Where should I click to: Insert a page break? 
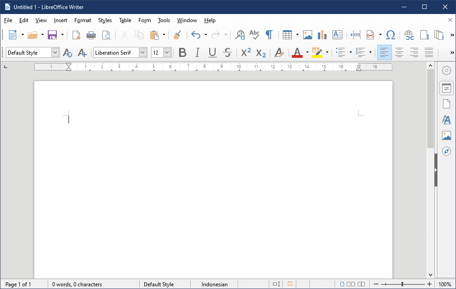(x=356, y=35)
